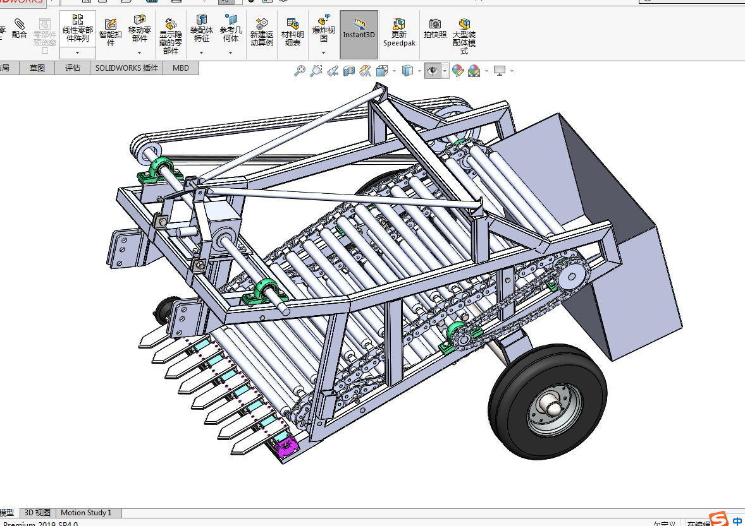Click Dynamic Annotation Views icon
This screenshot has height=526, width=745.
click(365, 71)
